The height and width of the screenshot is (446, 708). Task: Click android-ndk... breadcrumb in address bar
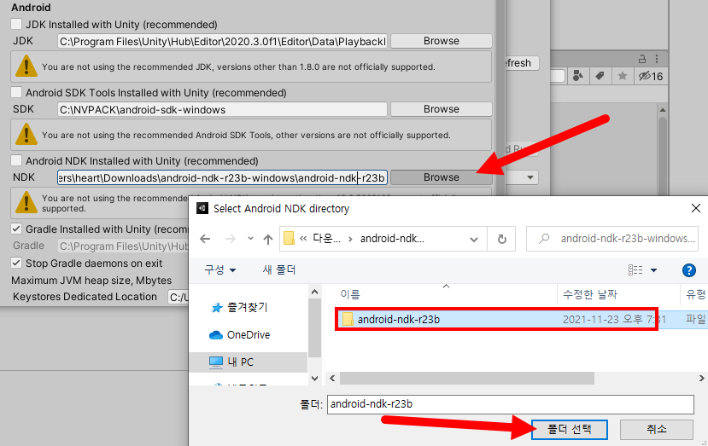pos(392,238)
